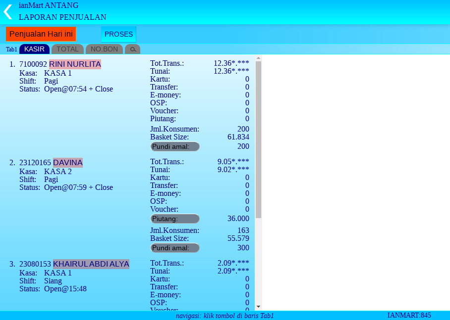Click the vertical scrollbar thumb
450x320 pixels.
click(x=258, y=138)
